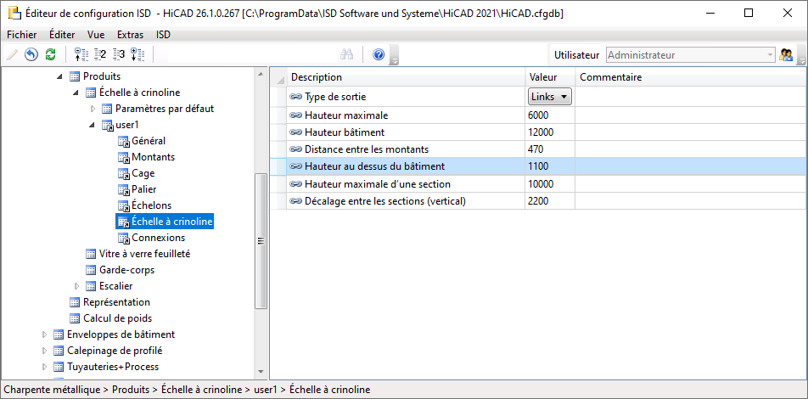Click the select-all corner cell of the grid
This screenshot has width=808, height=399.
point(278,77)
